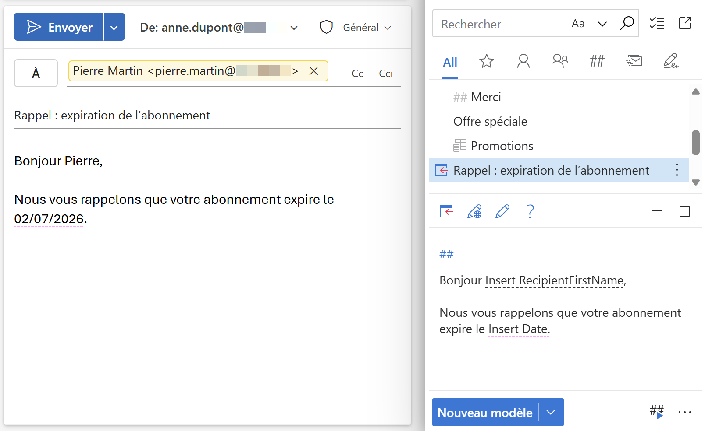
Task: Create a new template with Nouveau modèle
Action: pos(485,413)
